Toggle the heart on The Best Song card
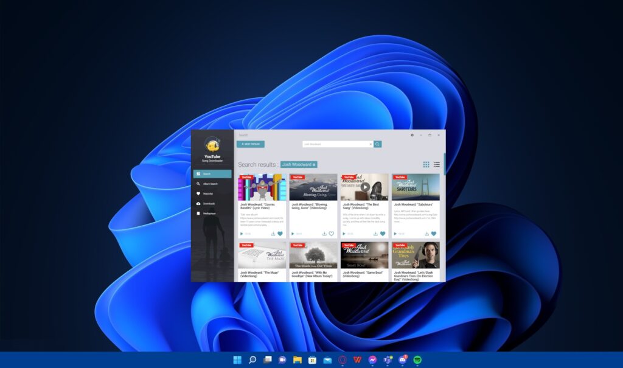 click(383, 234)
